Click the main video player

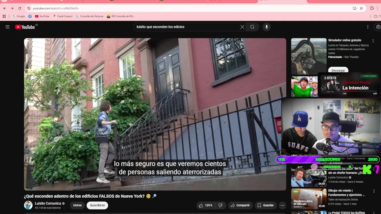[155, 114]
